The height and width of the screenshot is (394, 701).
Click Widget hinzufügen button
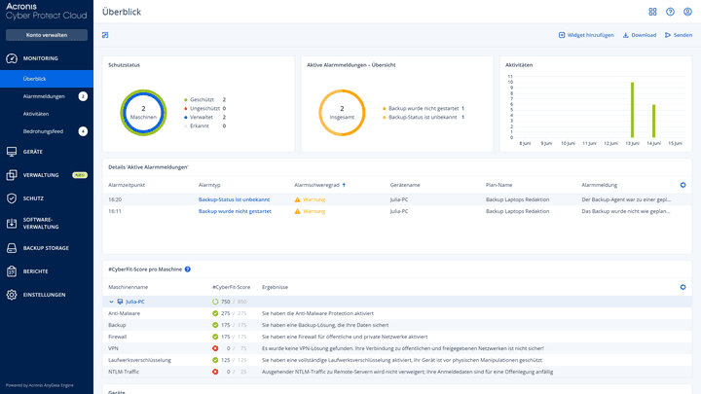tap(586, 35)
